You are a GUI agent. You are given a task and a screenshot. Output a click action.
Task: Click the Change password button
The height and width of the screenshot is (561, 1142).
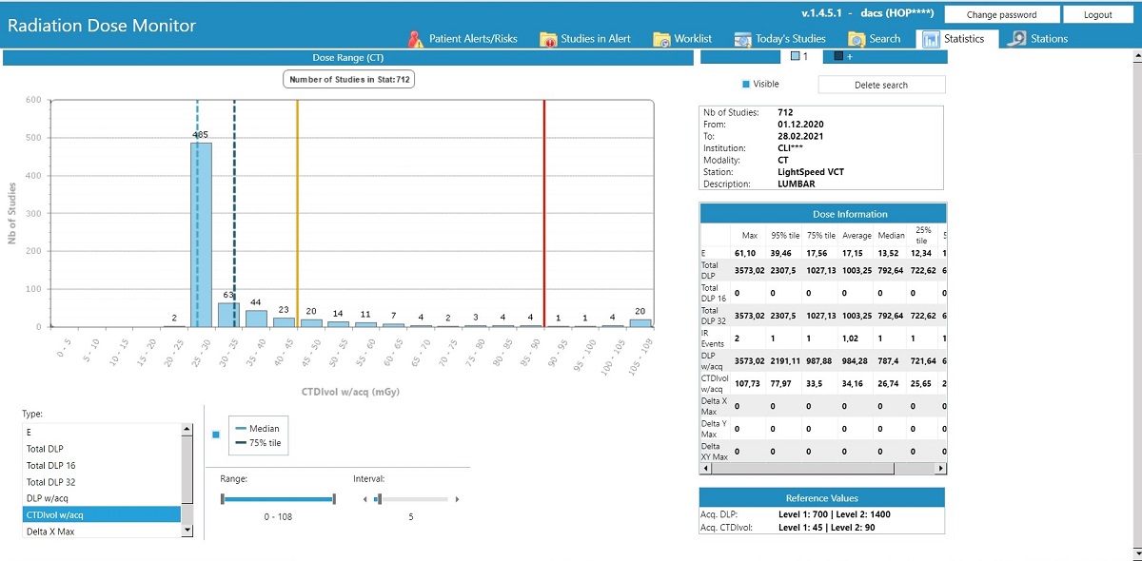[x=1001, y=14]
